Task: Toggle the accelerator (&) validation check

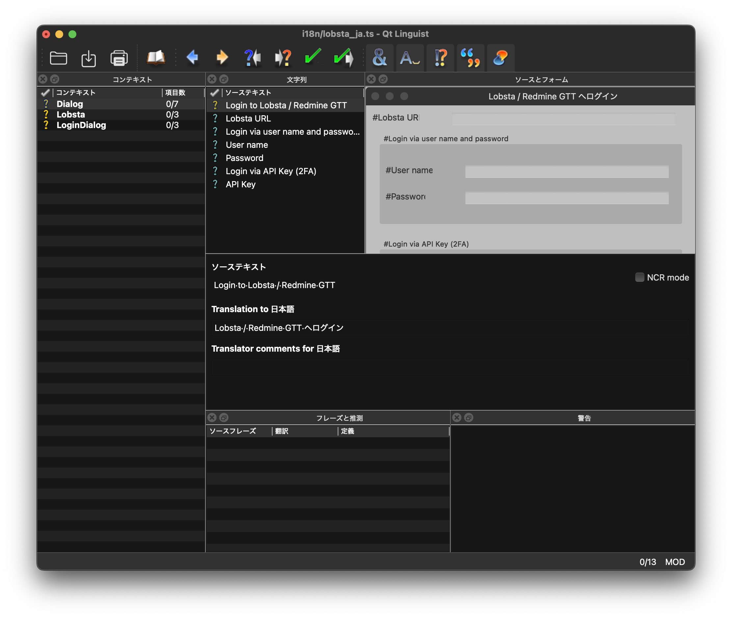Action: [x=380, y=58]
